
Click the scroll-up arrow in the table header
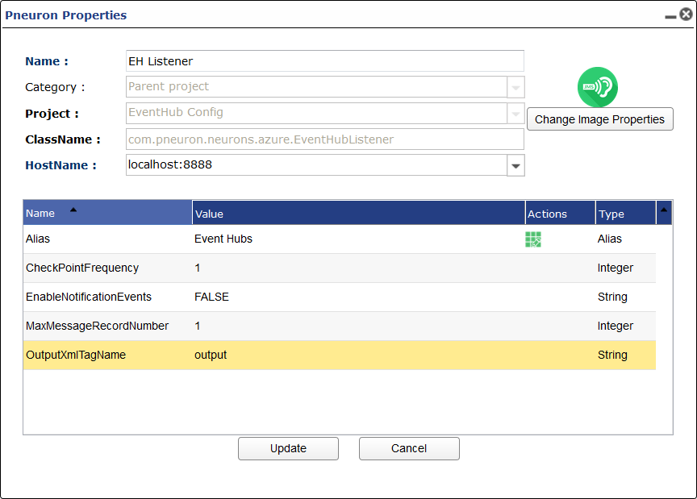click(x=664, y=210)
